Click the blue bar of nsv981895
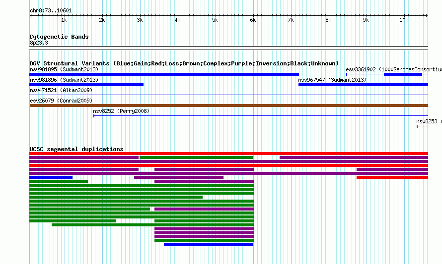This screenshot has width=442, height=264. 164,74
